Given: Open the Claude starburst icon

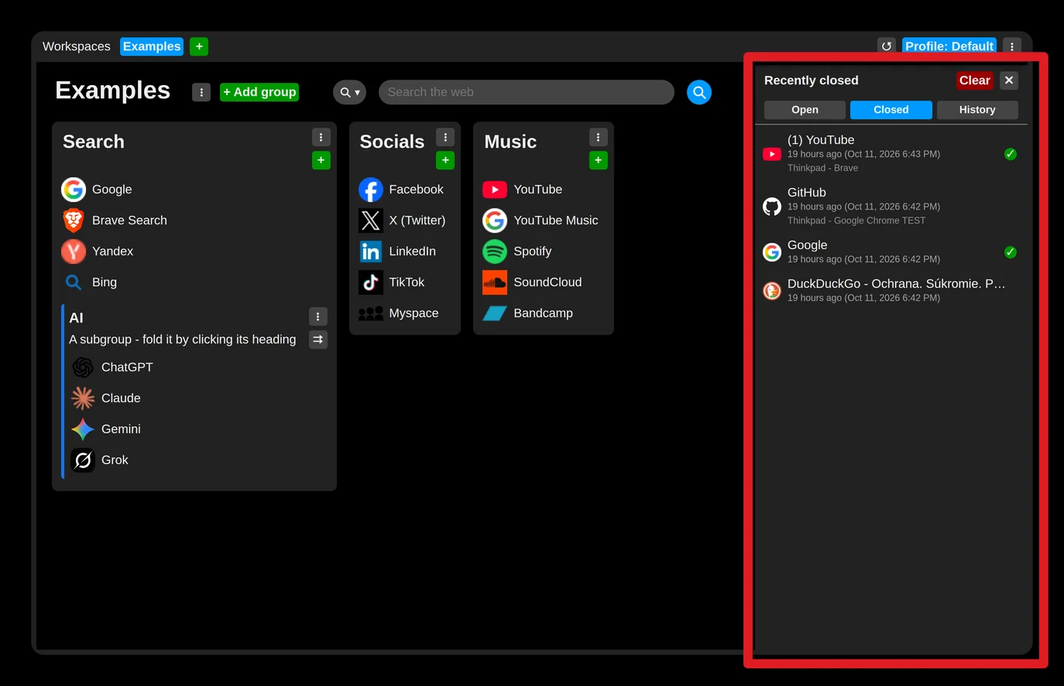Looking at the screenshot, I should tap(83, 398).
